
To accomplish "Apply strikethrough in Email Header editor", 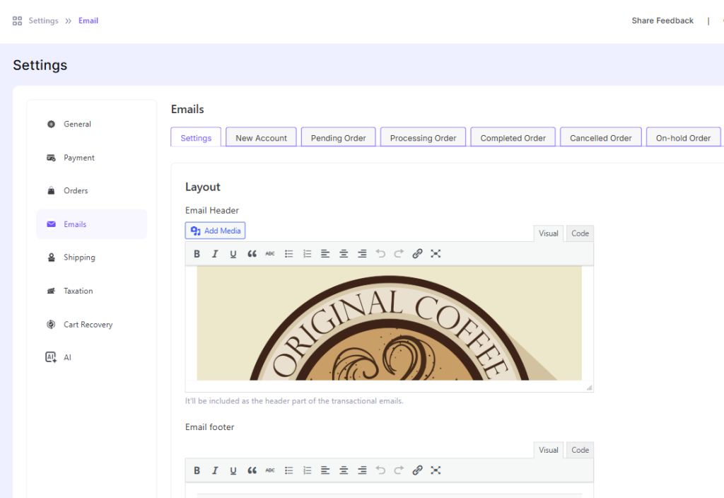I will point(270,254).
